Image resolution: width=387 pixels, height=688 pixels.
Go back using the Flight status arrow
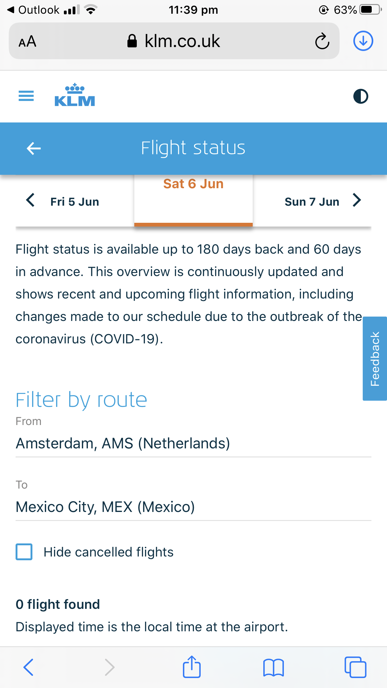pyautogui.click(x=34, y=148)
